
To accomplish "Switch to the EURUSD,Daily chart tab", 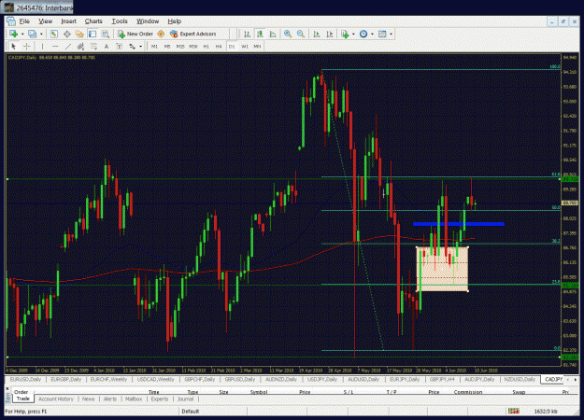I will [25, 380].
